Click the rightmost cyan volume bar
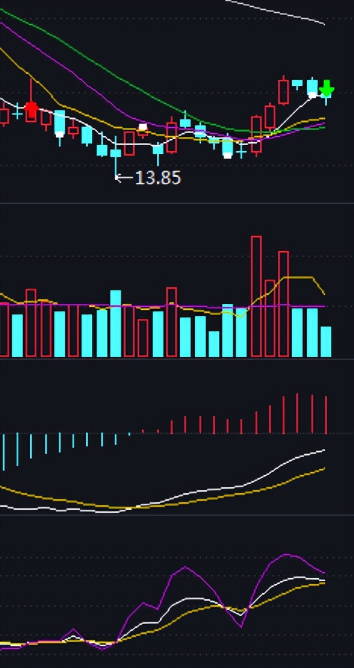The width and height of the screenshot is (354, 668). (326, 342)
